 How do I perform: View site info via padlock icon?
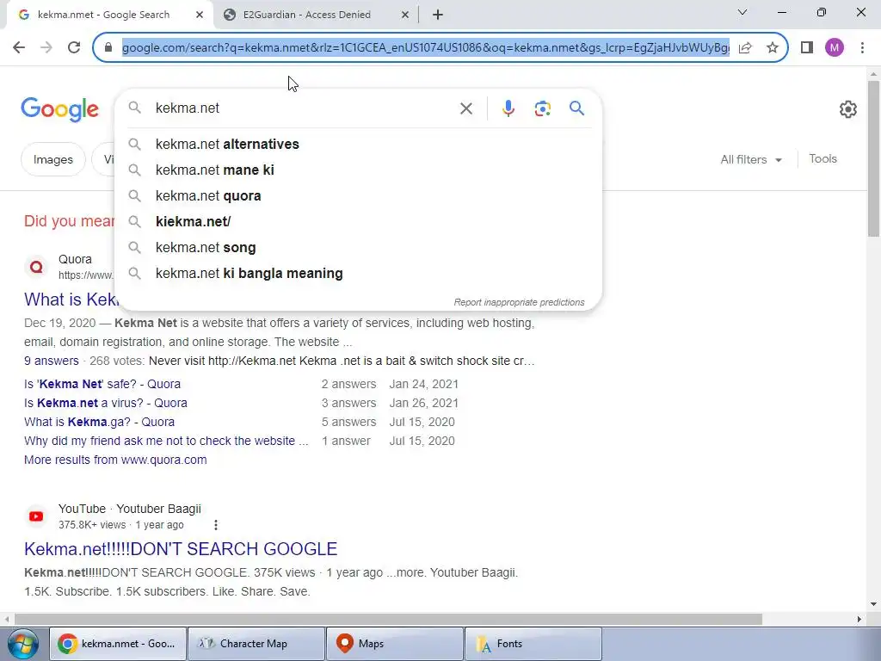point(108,47)
